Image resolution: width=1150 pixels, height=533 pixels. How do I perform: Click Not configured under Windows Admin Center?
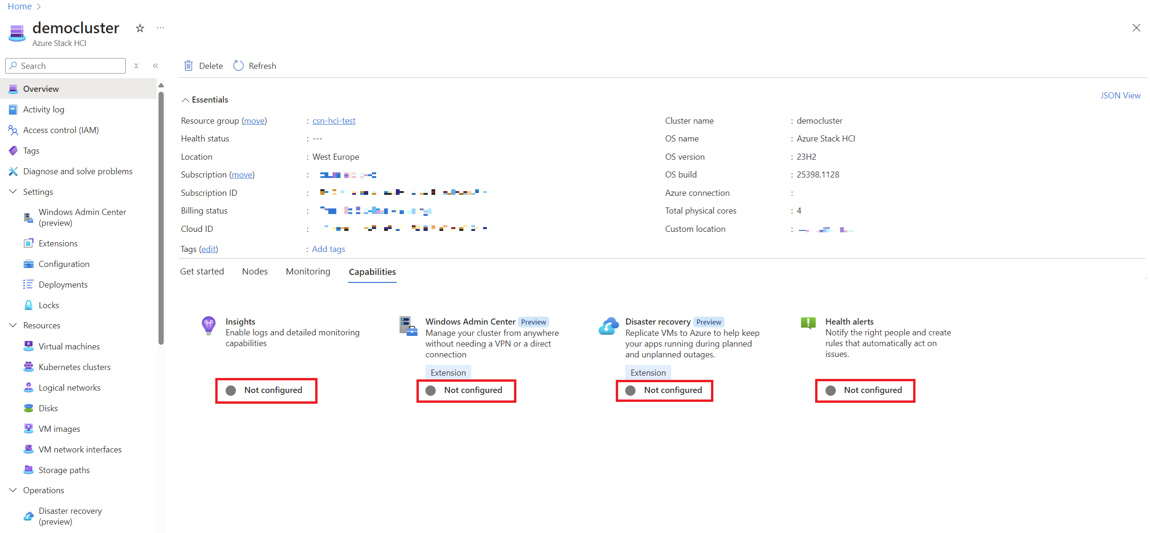[x=466, y=391]
